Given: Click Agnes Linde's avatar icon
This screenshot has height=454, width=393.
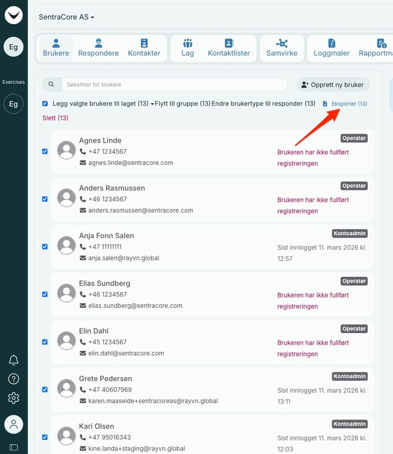Looking at the screenshot, I should pos(66,150).
